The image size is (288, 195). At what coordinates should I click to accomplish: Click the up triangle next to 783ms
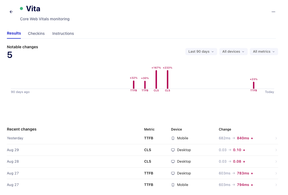point(252,173)
